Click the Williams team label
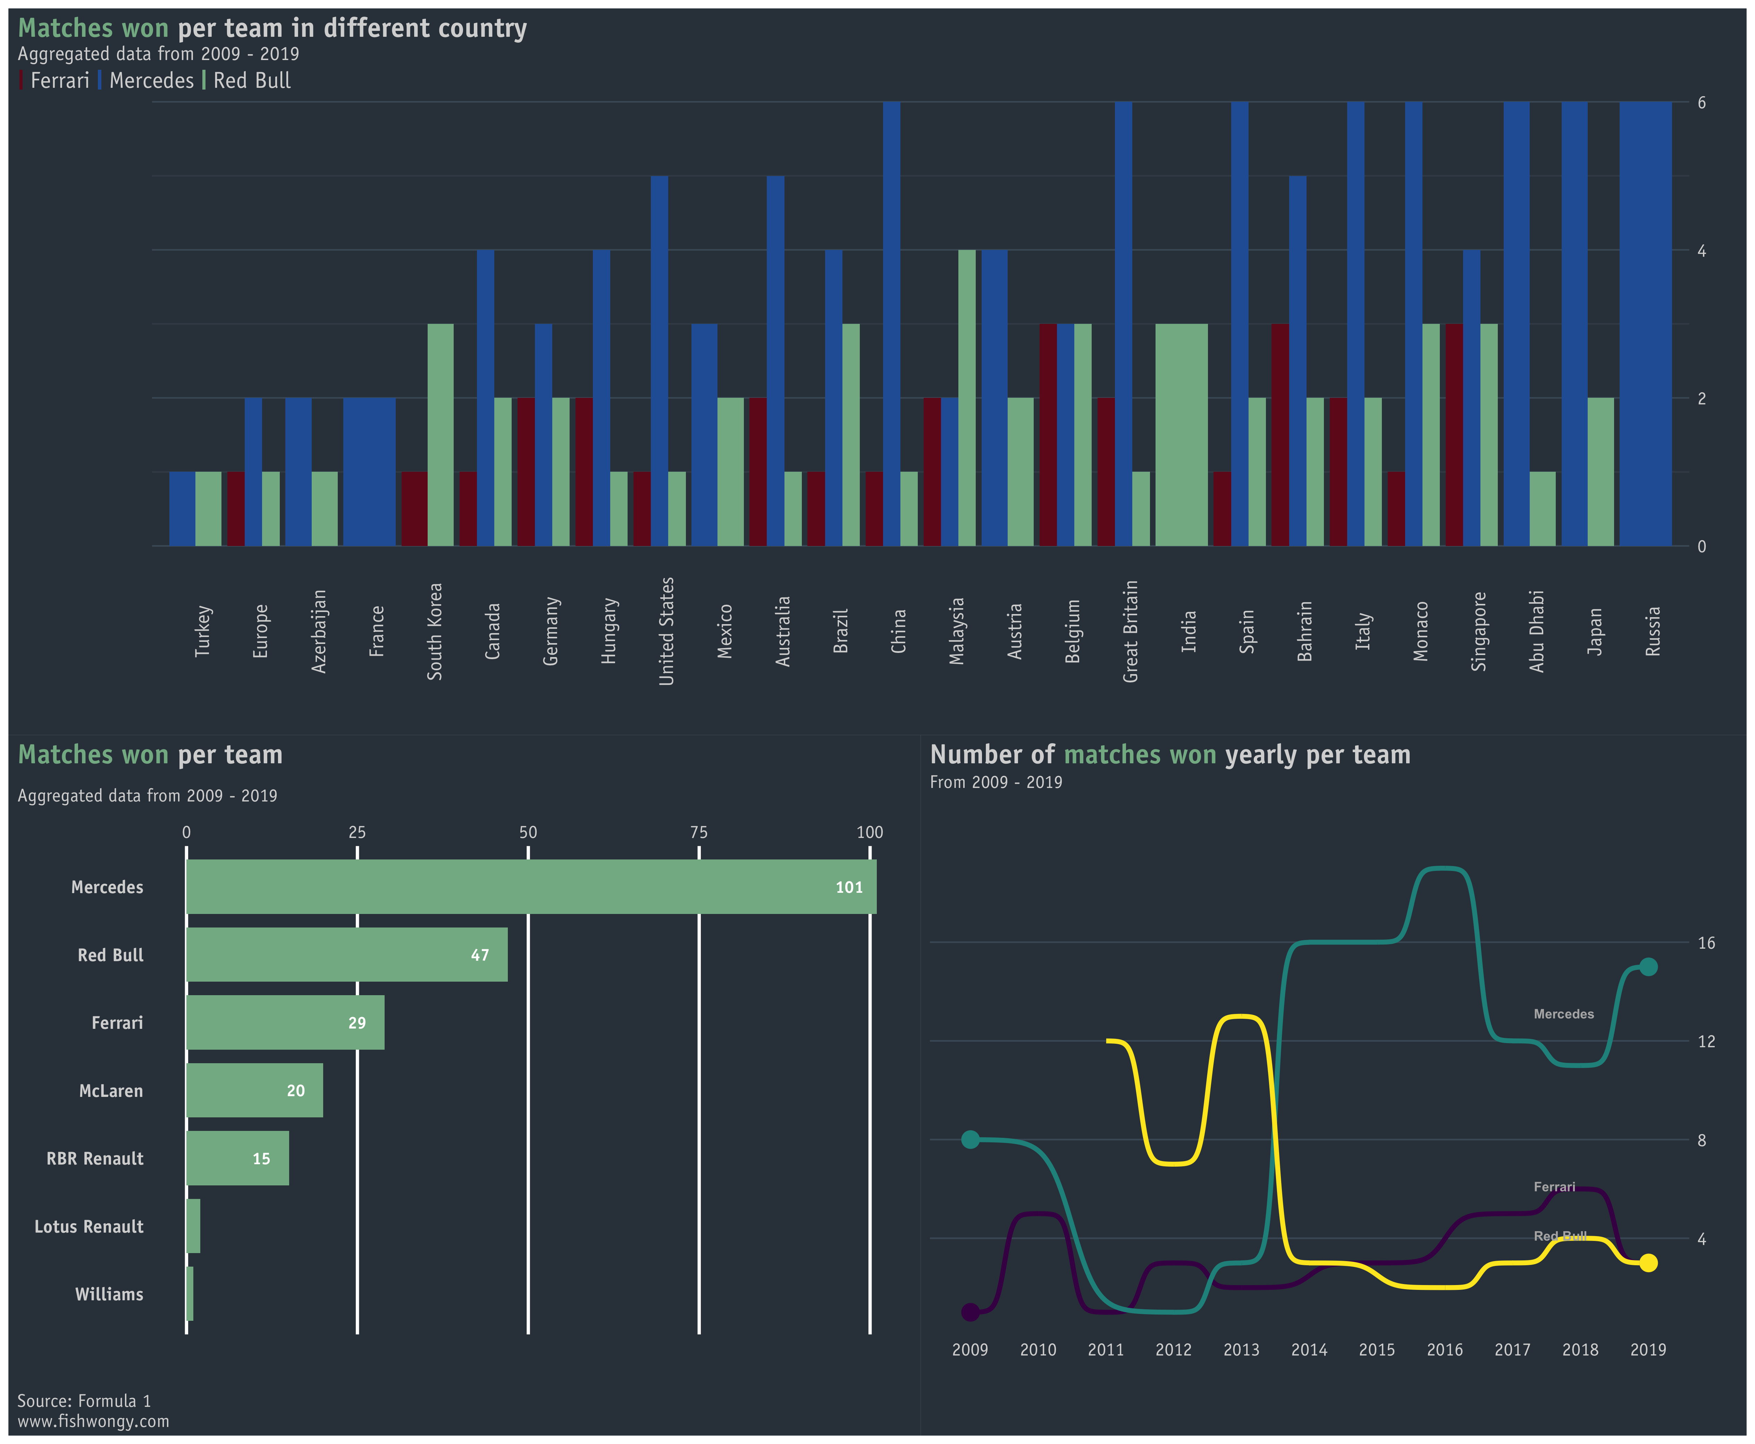 pyautogui.click(x=109, y=1294)
